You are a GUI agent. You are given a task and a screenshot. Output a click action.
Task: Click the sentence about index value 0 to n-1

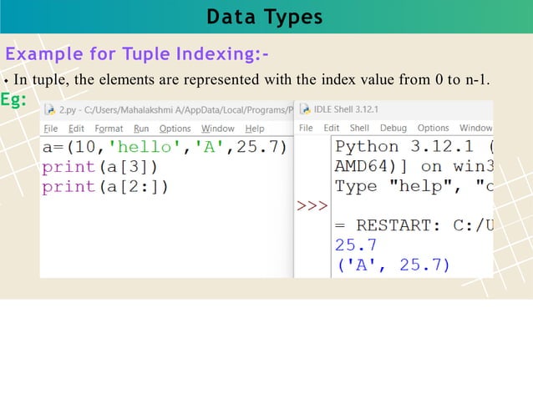[x=251, y=80]
